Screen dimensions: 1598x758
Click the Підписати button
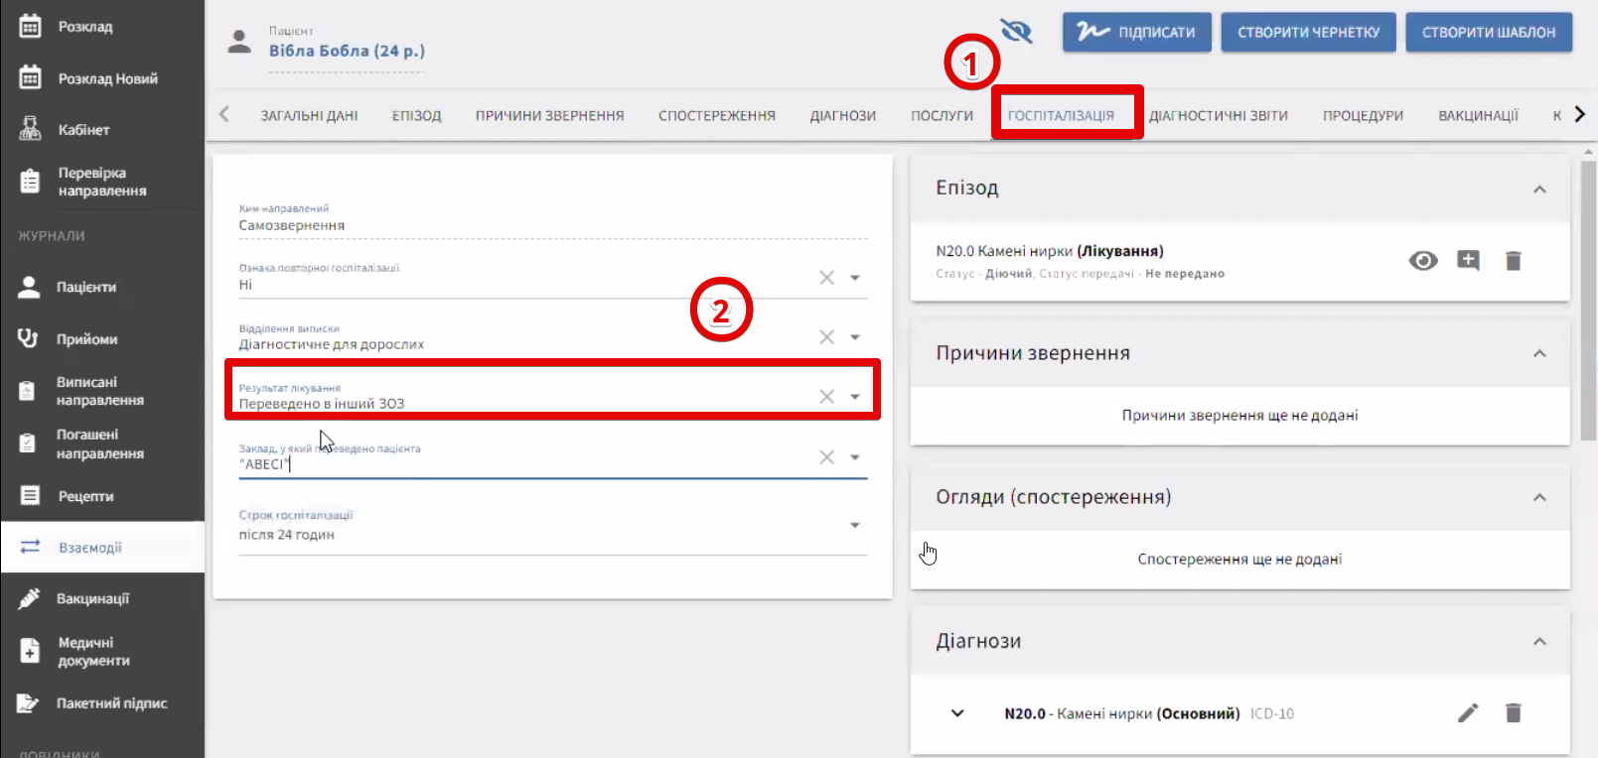coord(1136,32)
